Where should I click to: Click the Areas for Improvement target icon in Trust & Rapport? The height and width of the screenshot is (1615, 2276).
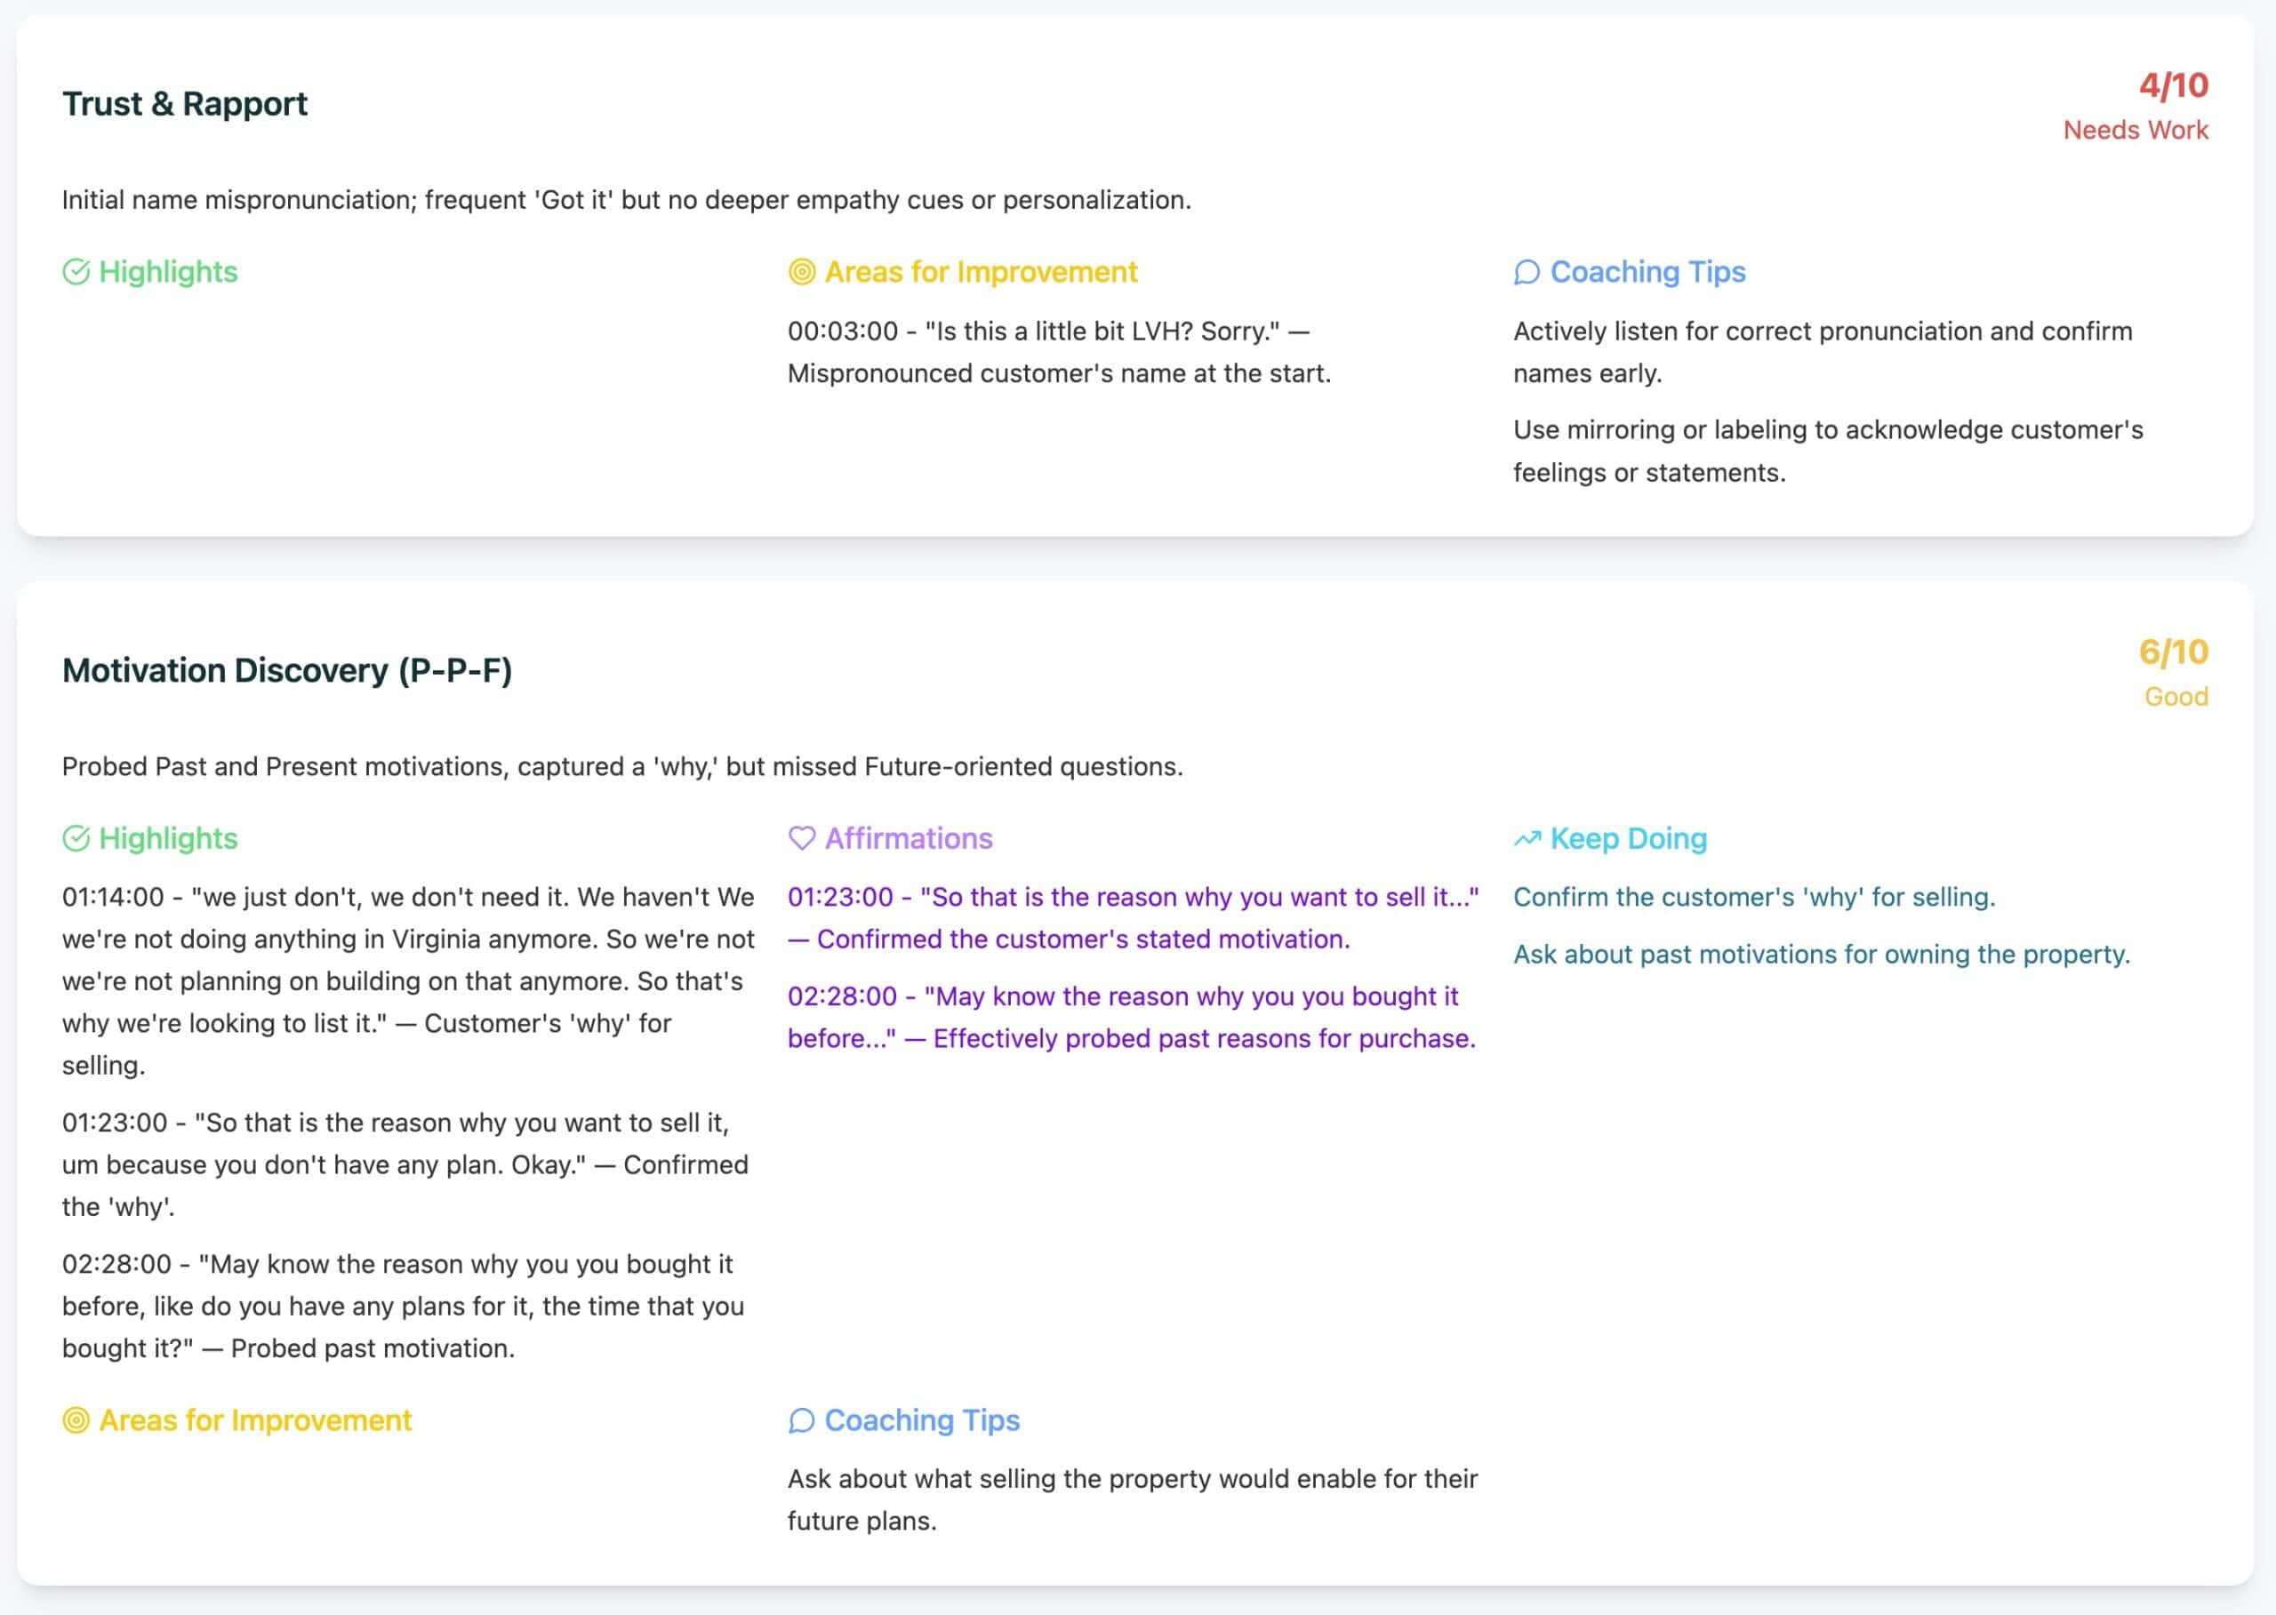(x=802, y=271)
